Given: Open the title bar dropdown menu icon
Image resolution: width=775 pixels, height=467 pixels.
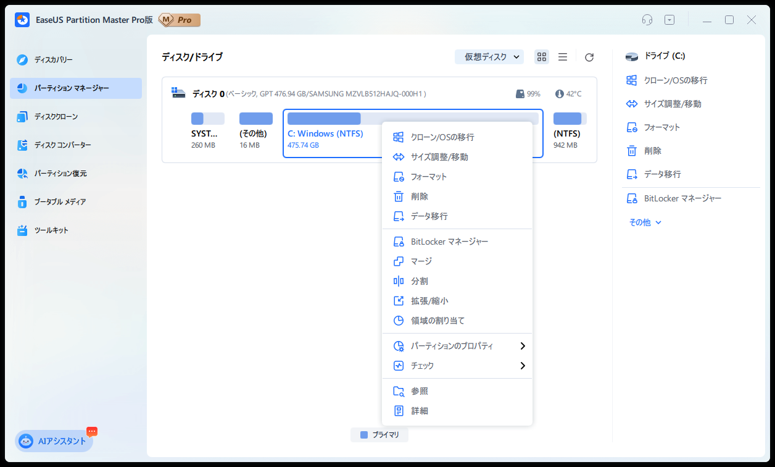Looking at the screenshot, I should coord(669,20).
